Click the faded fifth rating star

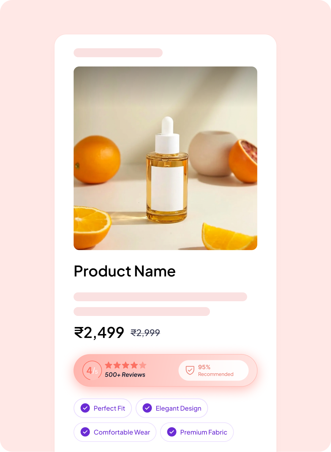coord(143,365)
